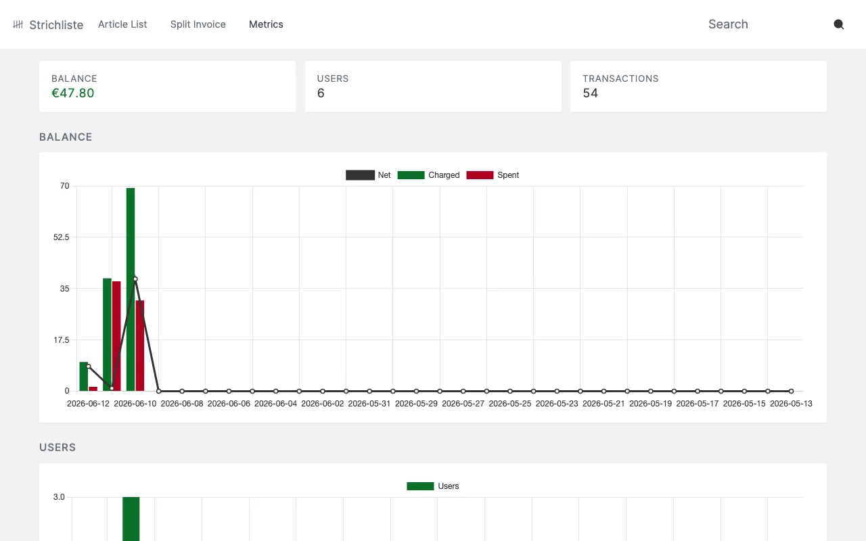This screenshot has height=541, width=866.
Task: Select the Metrics nav item
Action: 266,24
